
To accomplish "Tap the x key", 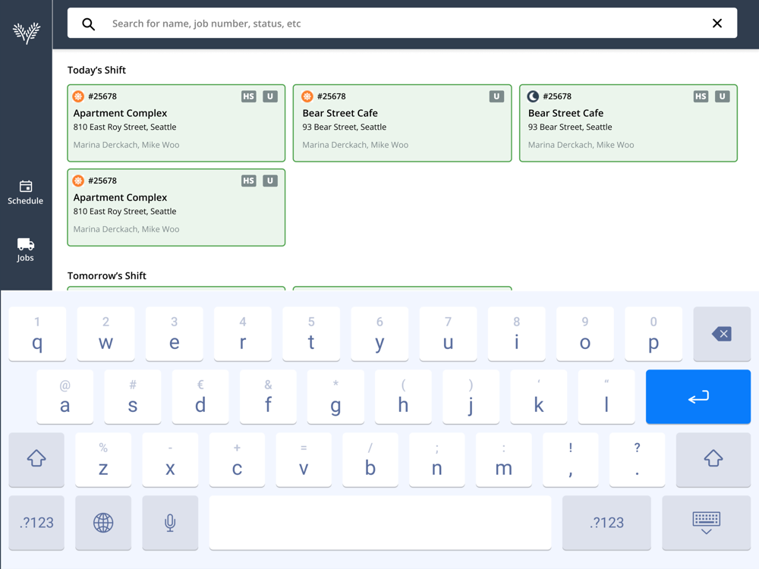I will click(x=170, y=459).
